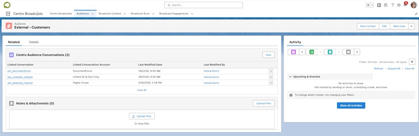Click Upload Files in the Notes & Attachments header

(264, 103)
